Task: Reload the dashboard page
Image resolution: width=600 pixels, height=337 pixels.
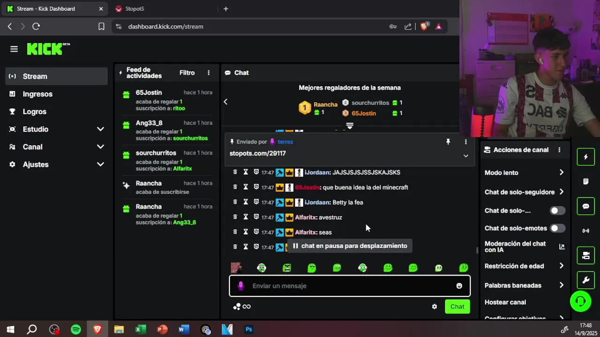Action: [36, 27]
